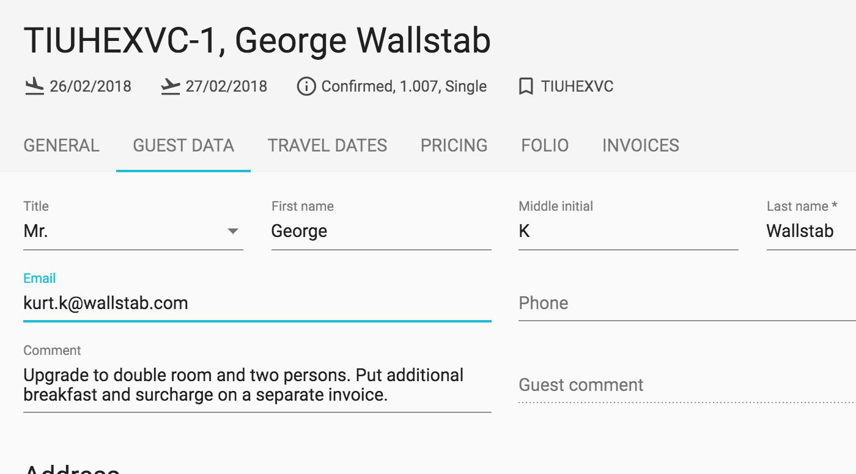The width and height of the screenshot is (856, 474).
Task: Open the Guest Data tab
Action: pos(183,145)
